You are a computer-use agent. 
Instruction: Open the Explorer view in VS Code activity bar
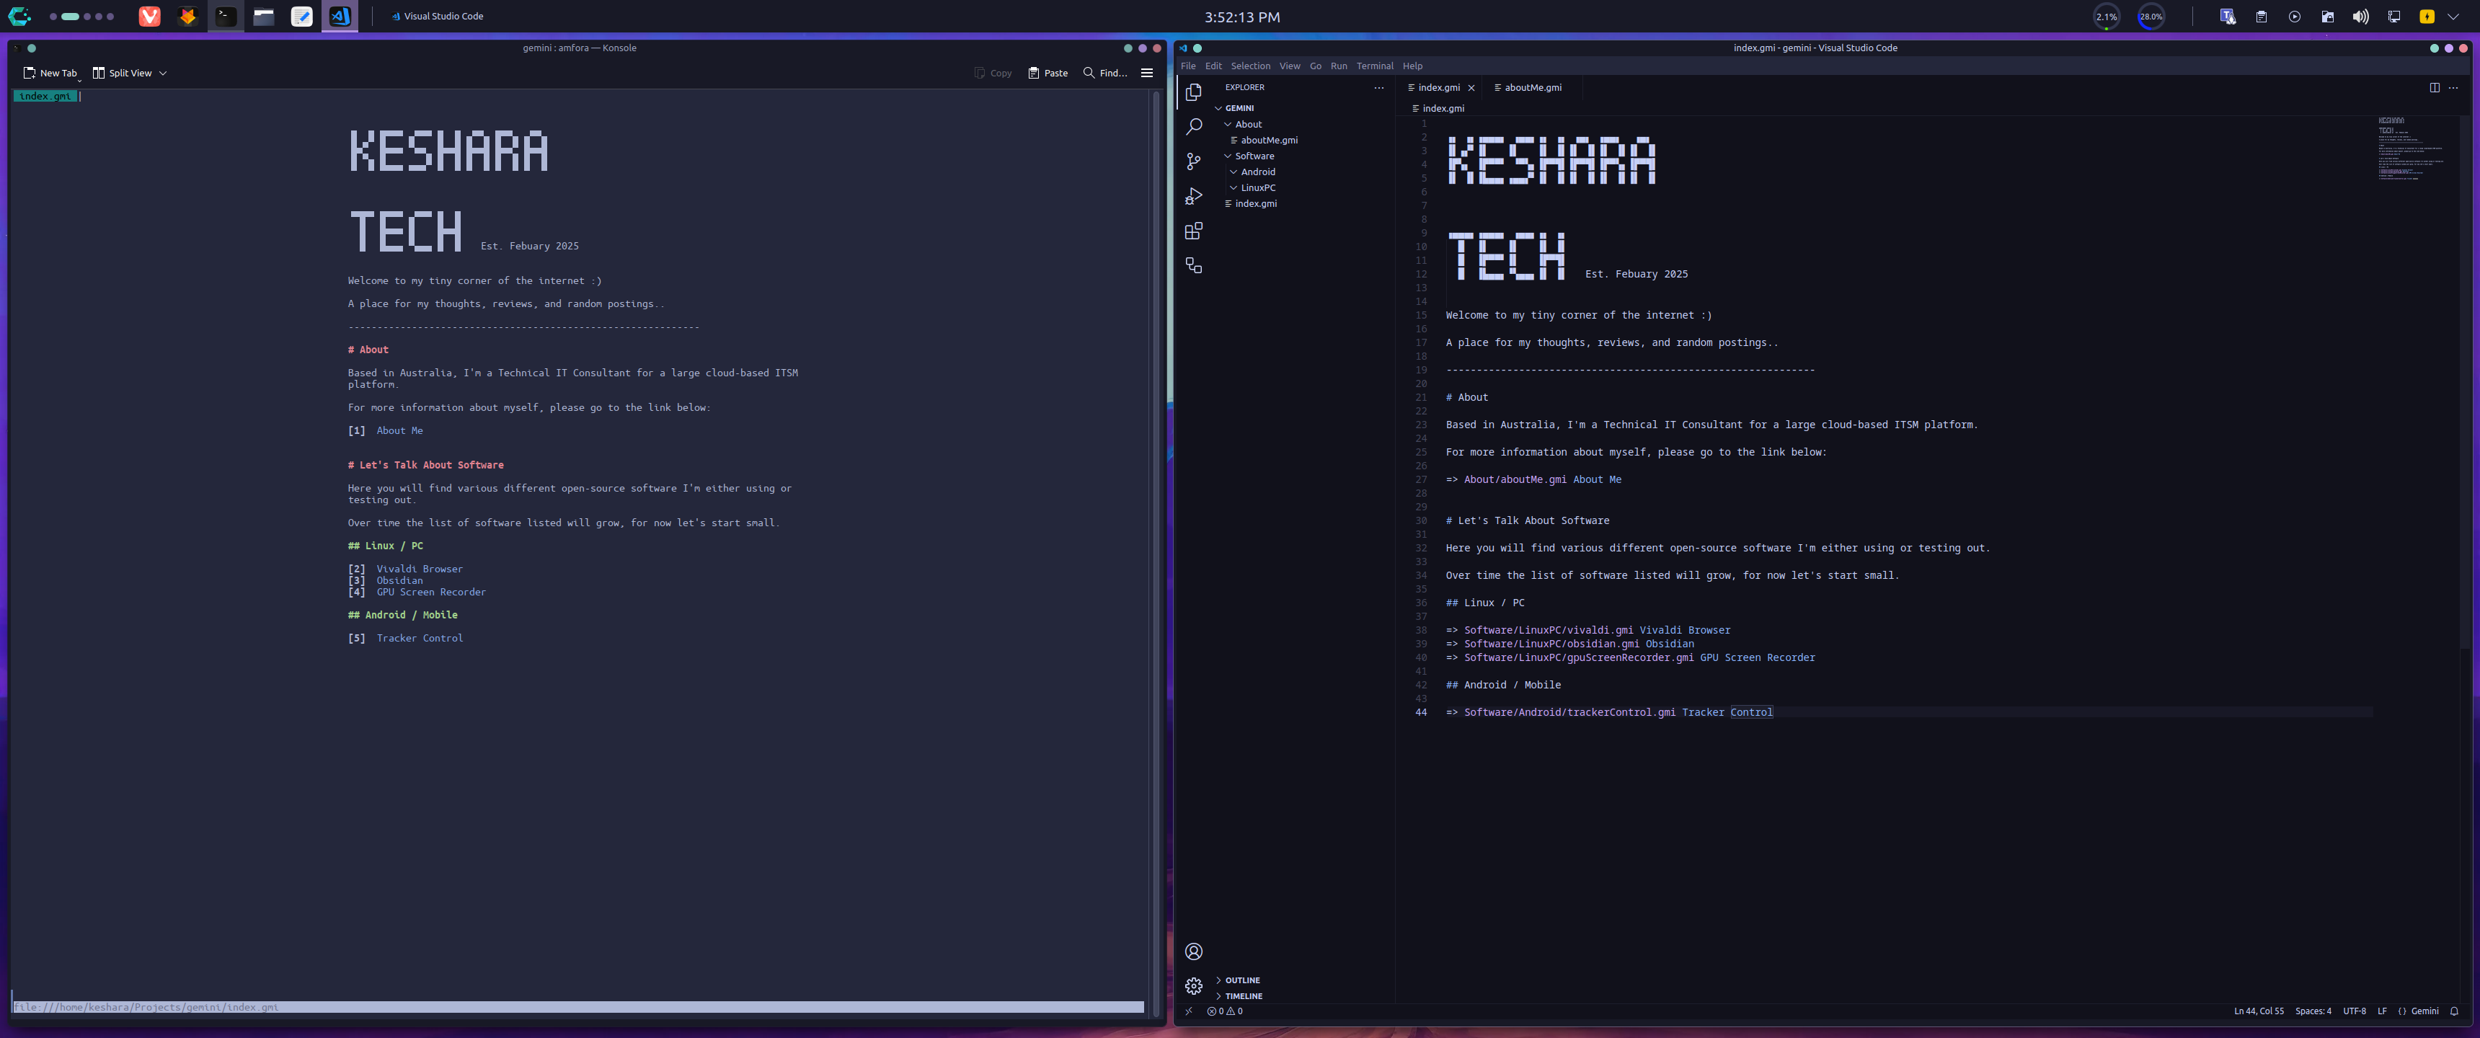point(1194,92)
